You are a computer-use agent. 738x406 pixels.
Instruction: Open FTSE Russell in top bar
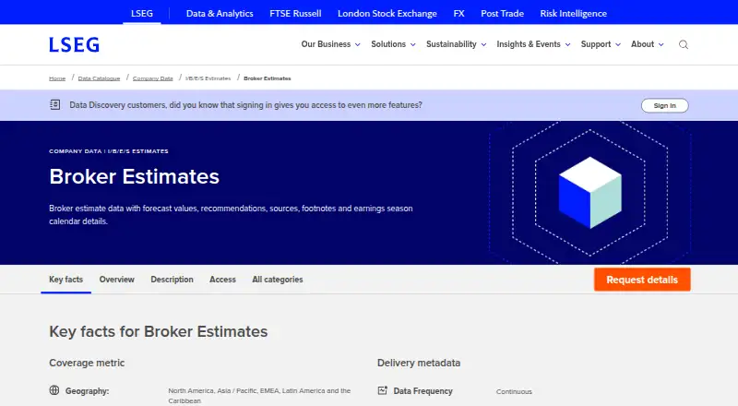click(x=295, y=14)
